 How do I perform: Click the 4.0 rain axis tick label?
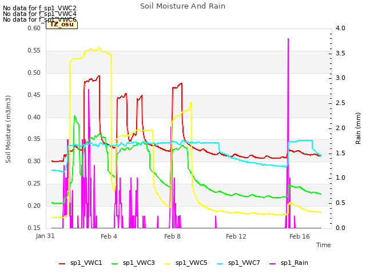point(340,28)
